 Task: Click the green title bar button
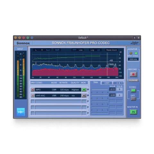tap(28, 38)
